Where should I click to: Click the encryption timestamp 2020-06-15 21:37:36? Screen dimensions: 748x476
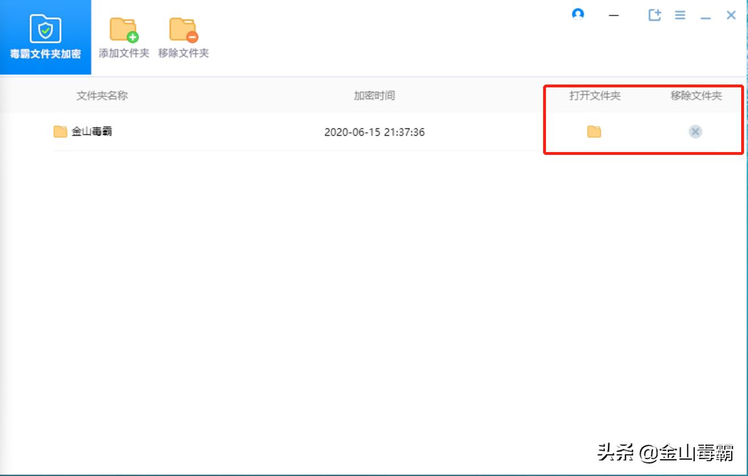375,132
